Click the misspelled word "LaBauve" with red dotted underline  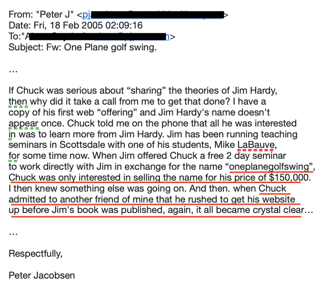point(256,145)
